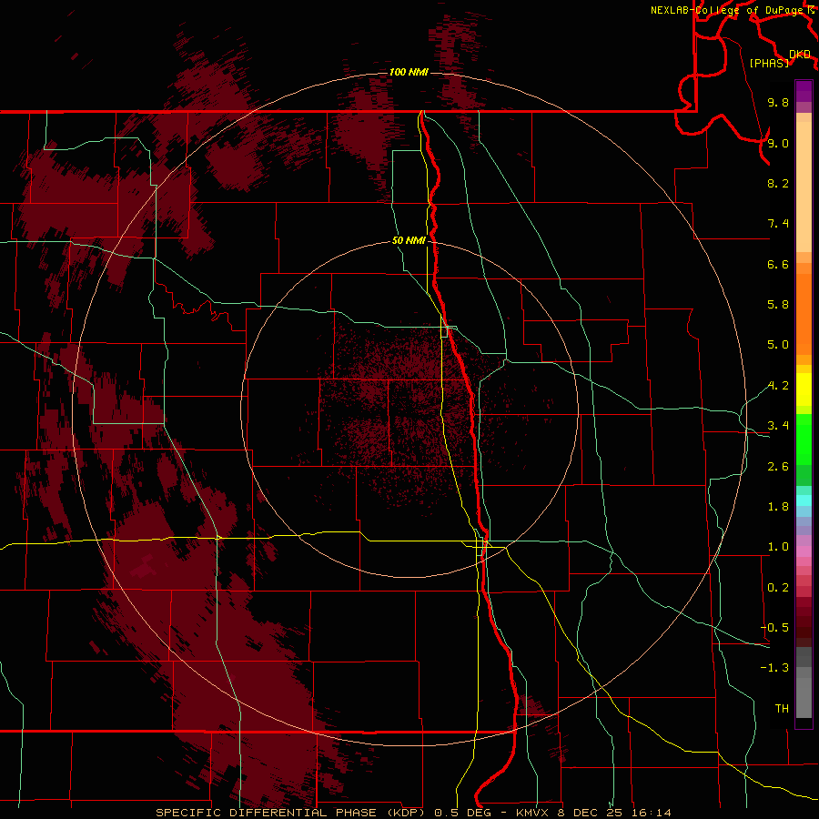This screenshot has height=819, width=819.
Task: Click the TH threshold label on the scale
Action: [782, 709]
